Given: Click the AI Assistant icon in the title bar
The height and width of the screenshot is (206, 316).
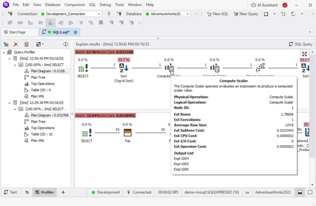Looking at the screenshot, I should 264,5.
